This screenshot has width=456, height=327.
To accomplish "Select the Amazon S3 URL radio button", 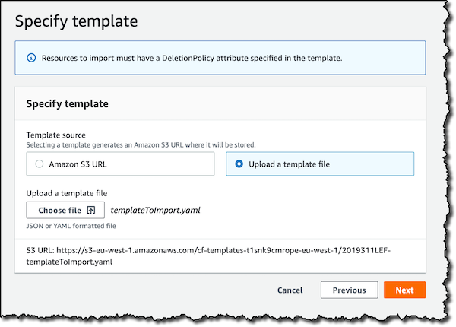I will click(x=40, y=163).
